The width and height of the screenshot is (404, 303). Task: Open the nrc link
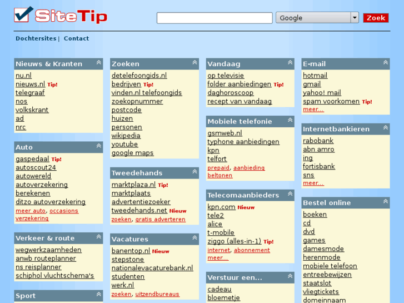[x=21, y=127]
